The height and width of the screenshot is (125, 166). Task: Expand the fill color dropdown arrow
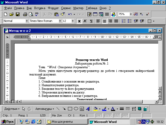click(x=100, y=109)
